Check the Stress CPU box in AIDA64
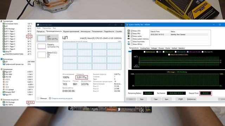 (131, 31)
